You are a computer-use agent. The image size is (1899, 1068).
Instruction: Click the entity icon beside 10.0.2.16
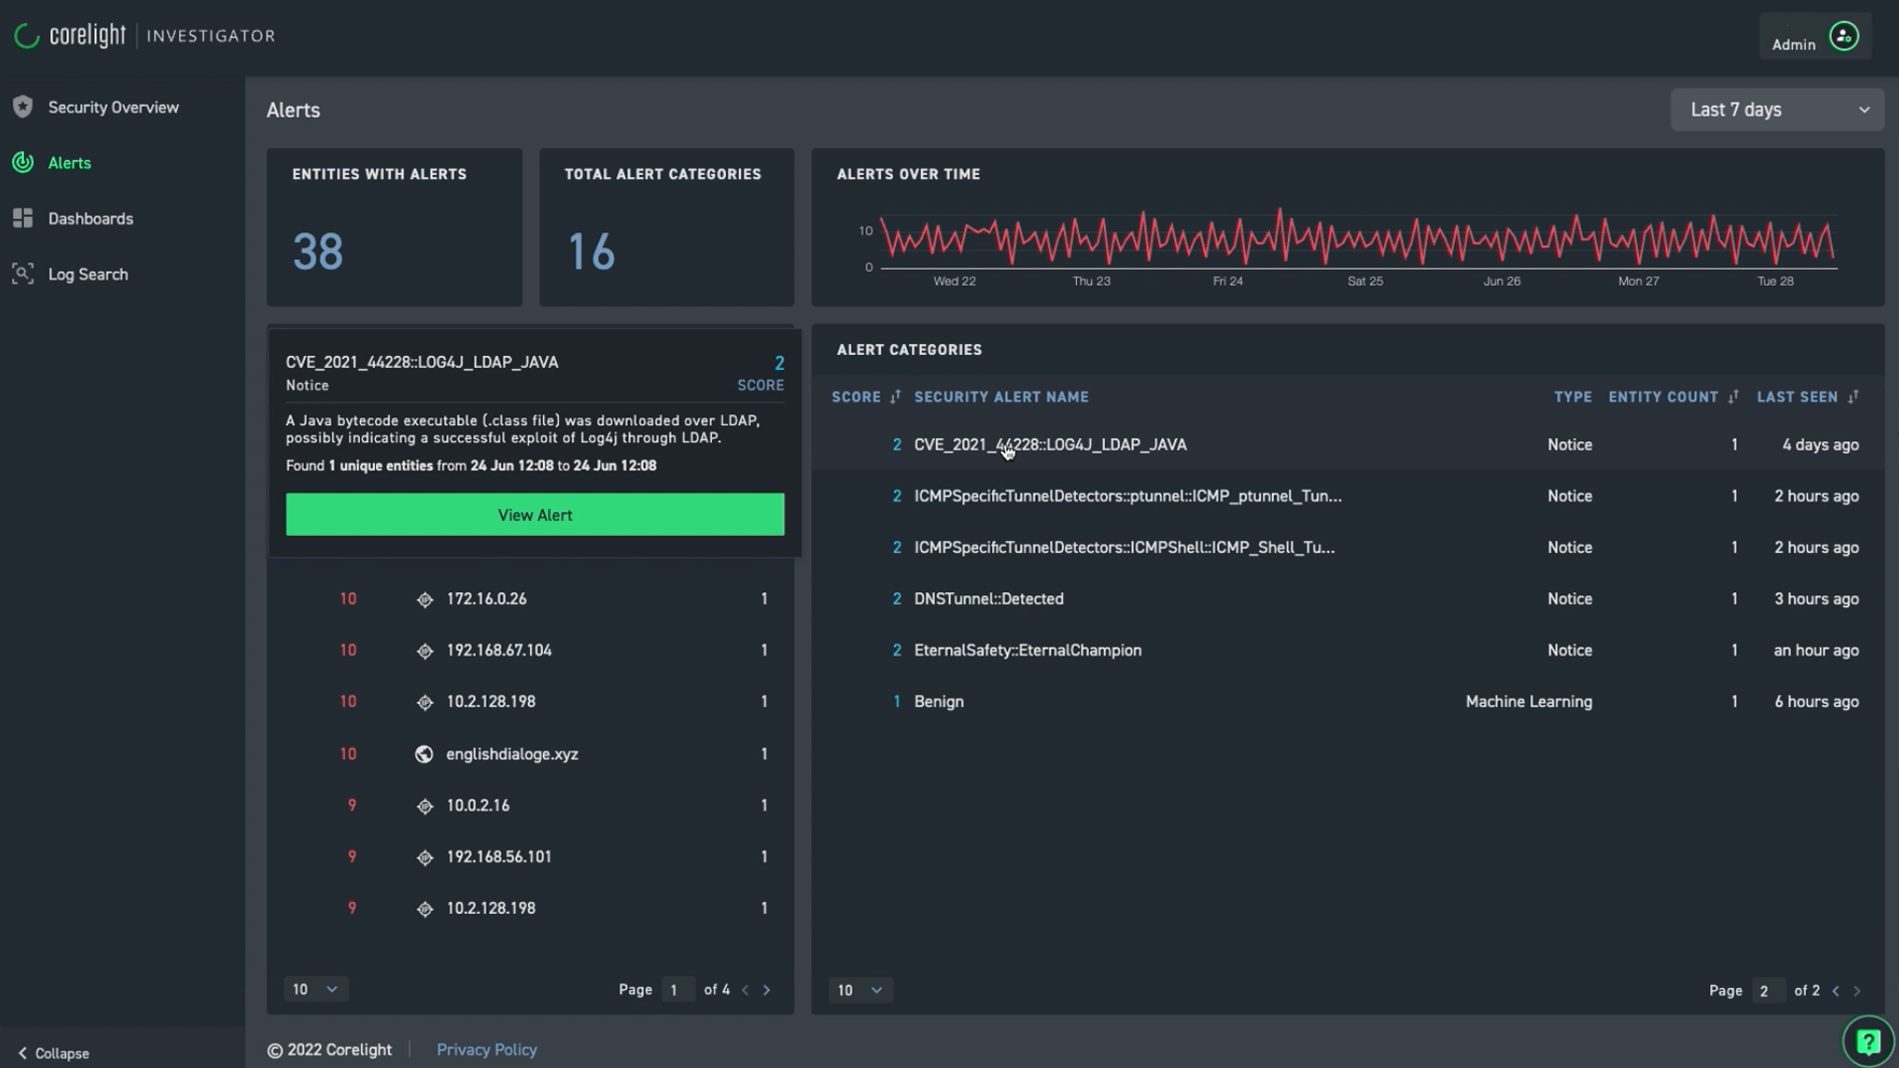[424, 806]
